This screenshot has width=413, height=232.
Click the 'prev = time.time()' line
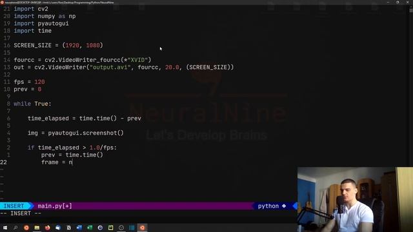(x=72, y=155)
